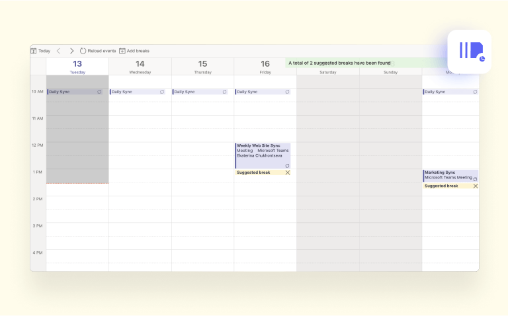
Task: Click Ekaterina Chukhontseva in Friday event
Action: click(259, 156)
